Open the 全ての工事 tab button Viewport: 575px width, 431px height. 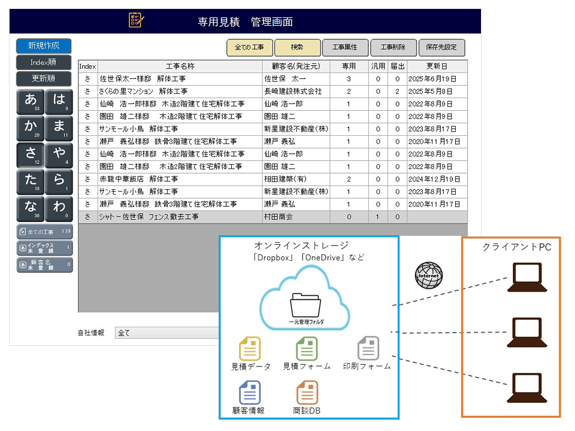[x=250, y=47]
